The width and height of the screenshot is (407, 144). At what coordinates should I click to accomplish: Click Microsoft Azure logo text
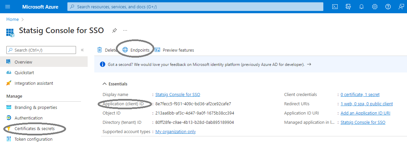tap(40, 7)
